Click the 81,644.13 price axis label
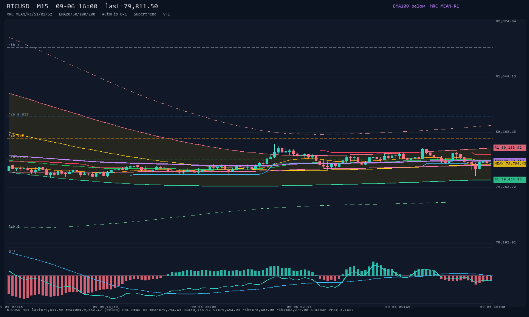 pyautogui.click(x=506, y=76)
